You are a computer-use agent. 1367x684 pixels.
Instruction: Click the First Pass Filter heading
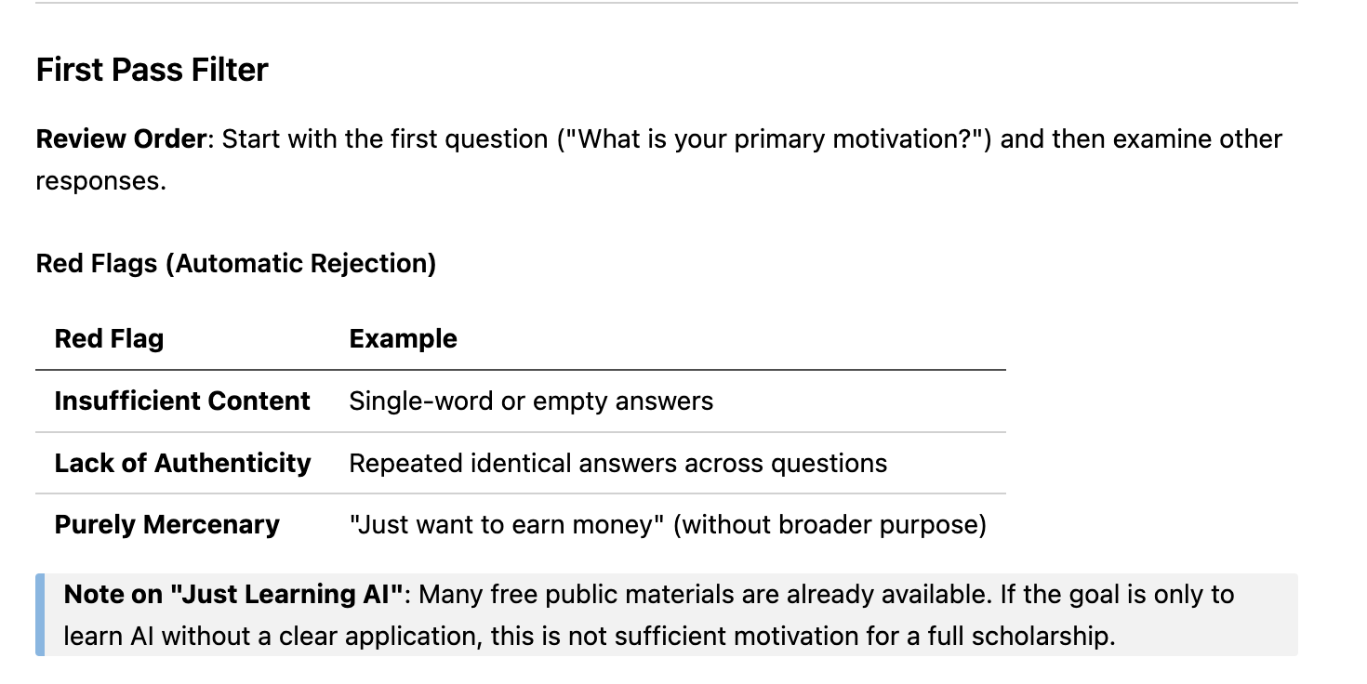pos(152,70)
